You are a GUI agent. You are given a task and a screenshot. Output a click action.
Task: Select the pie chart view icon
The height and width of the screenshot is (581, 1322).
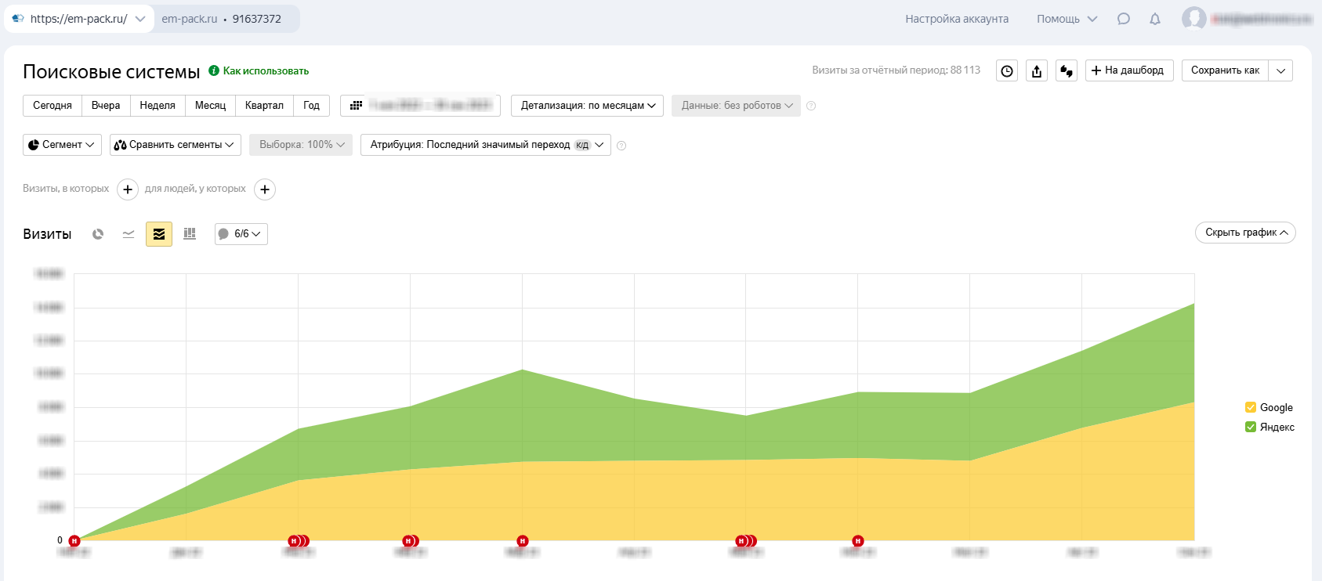click(x=98, y=234)
